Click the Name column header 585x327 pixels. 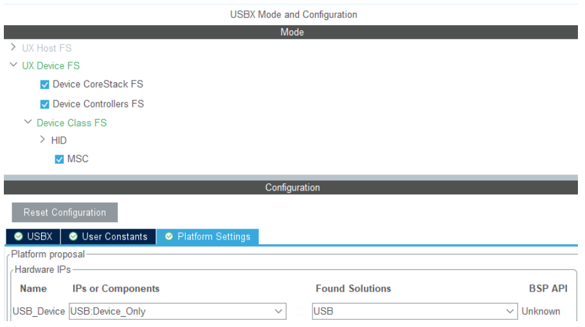point(33,288)
